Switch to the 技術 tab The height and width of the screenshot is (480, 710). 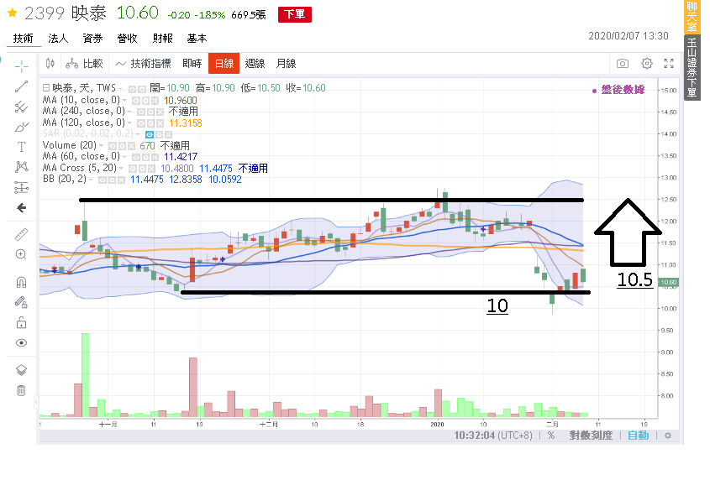click(x=23, y=39)
